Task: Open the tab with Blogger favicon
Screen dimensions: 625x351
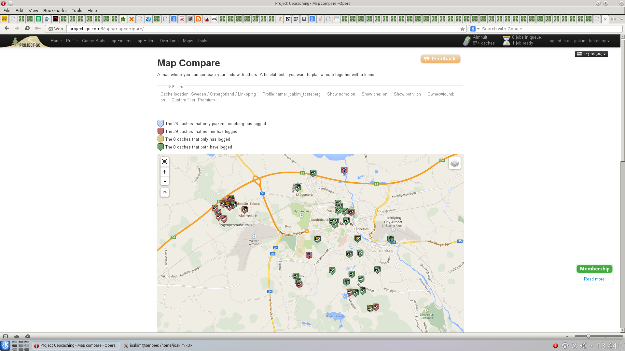Action: [198, 19]
